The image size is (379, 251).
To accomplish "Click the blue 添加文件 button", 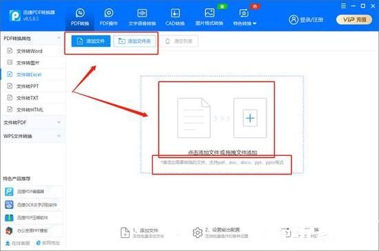I will (x=91, y=41).
